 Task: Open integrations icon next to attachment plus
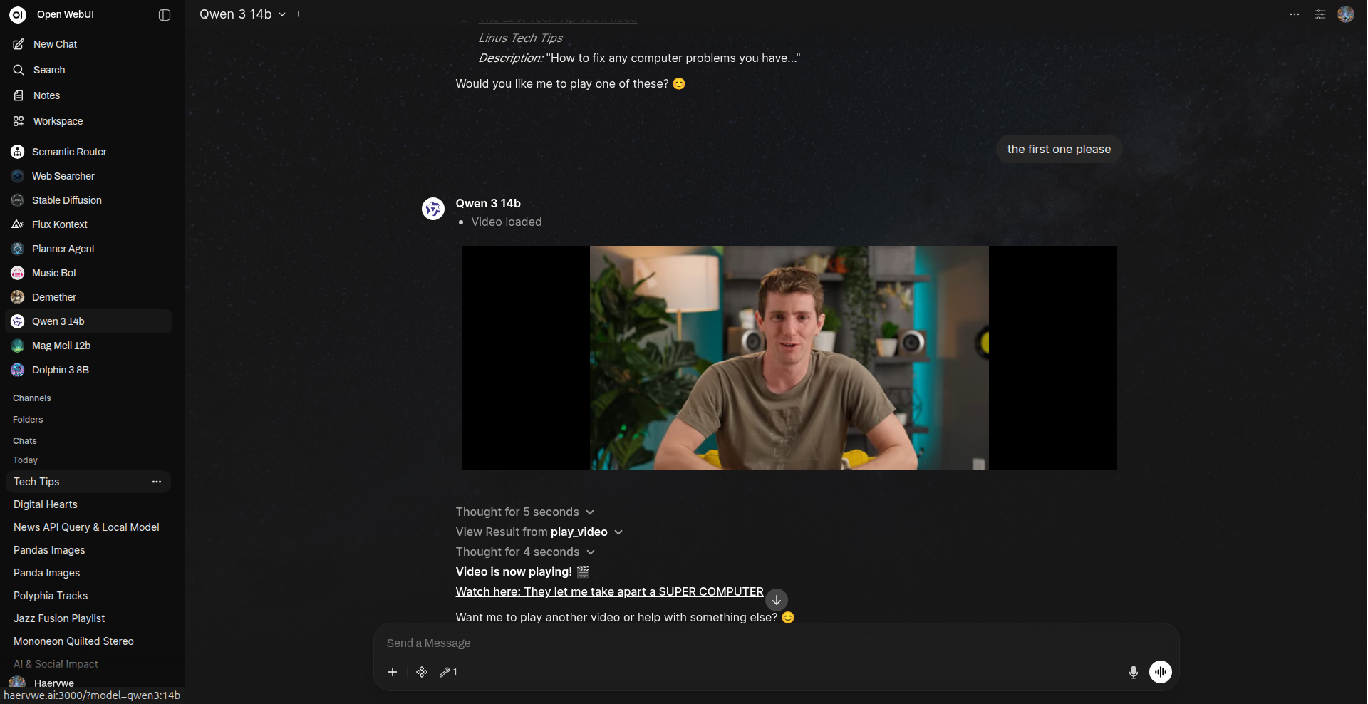click(422, 672)
